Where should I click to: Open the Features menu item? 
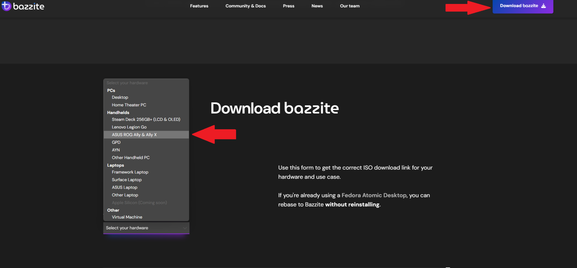(x=199, y=6)
